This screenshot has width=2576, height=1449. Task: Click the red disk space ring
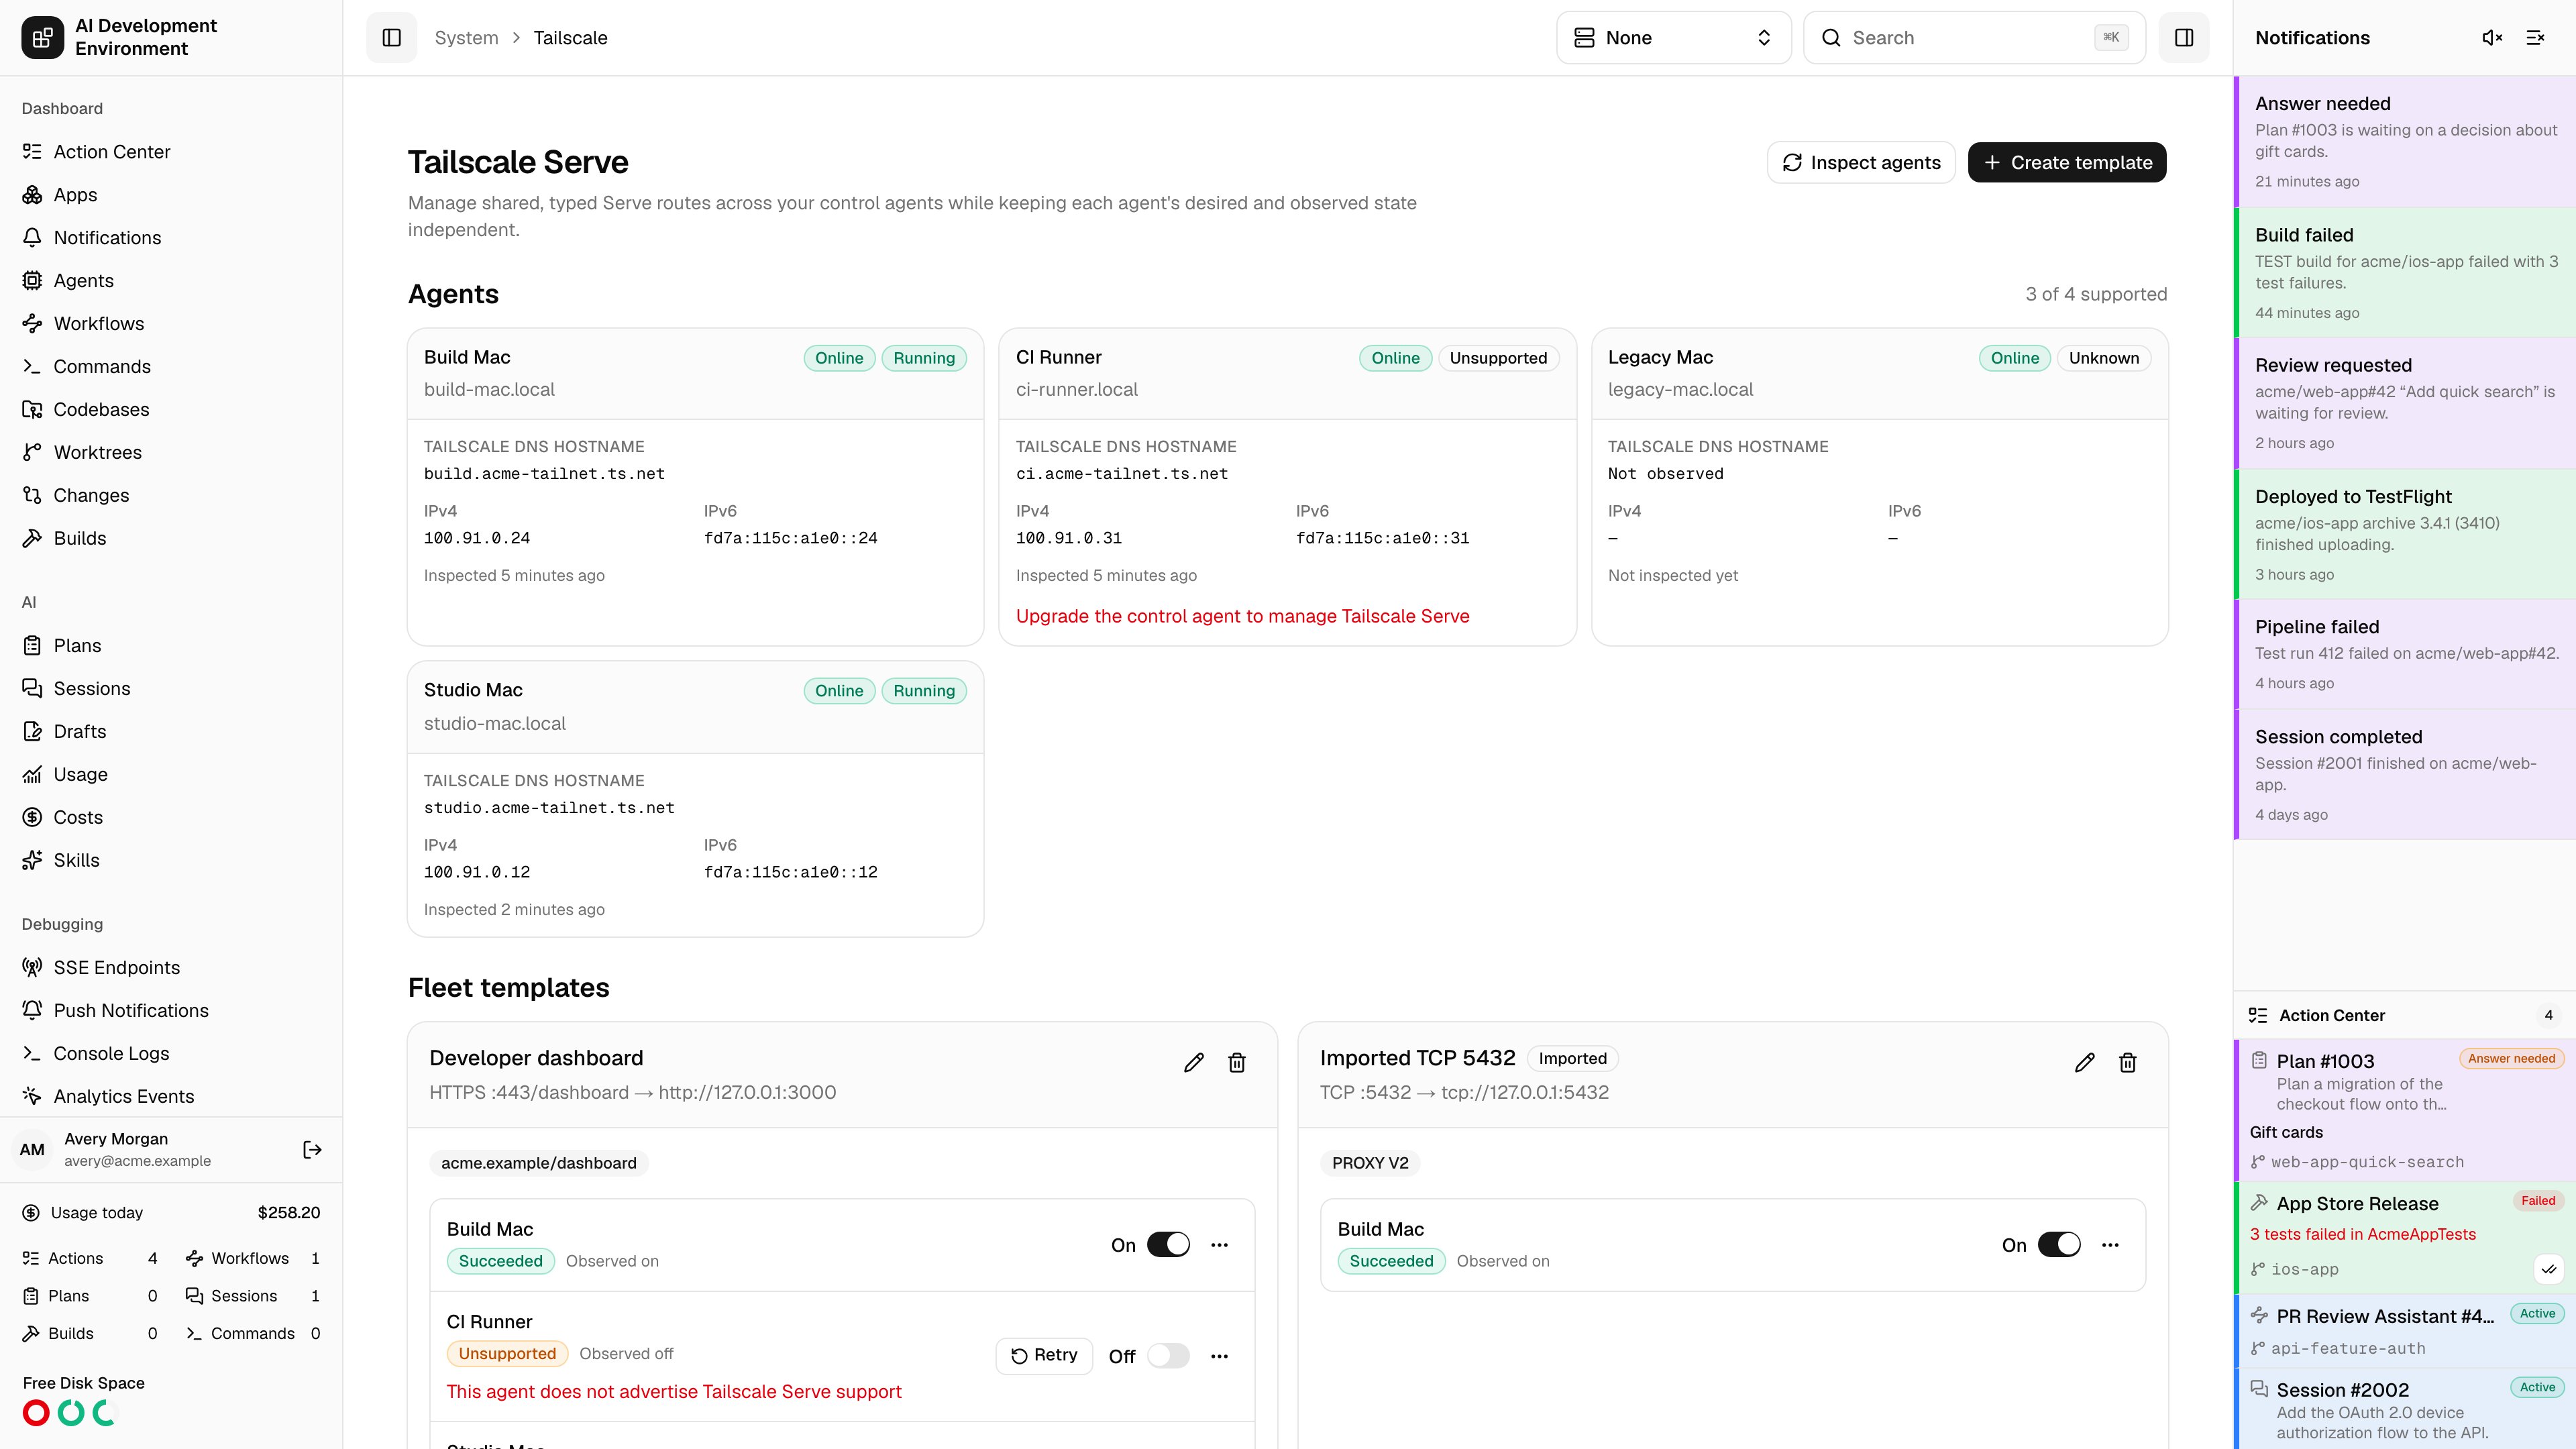[x=36, y=1413]
